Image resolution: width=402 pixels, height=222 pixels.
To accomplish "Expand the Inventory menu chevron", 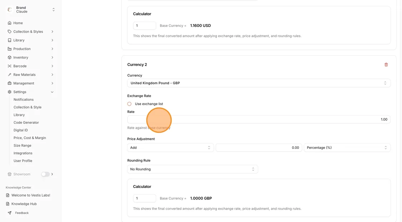I will (52, 57).
